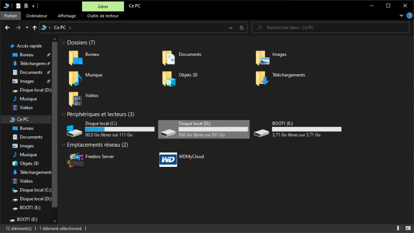Select the Disque local (C:) drive icon
This screenshot has width=414, height=233.
tap(75, 131)
